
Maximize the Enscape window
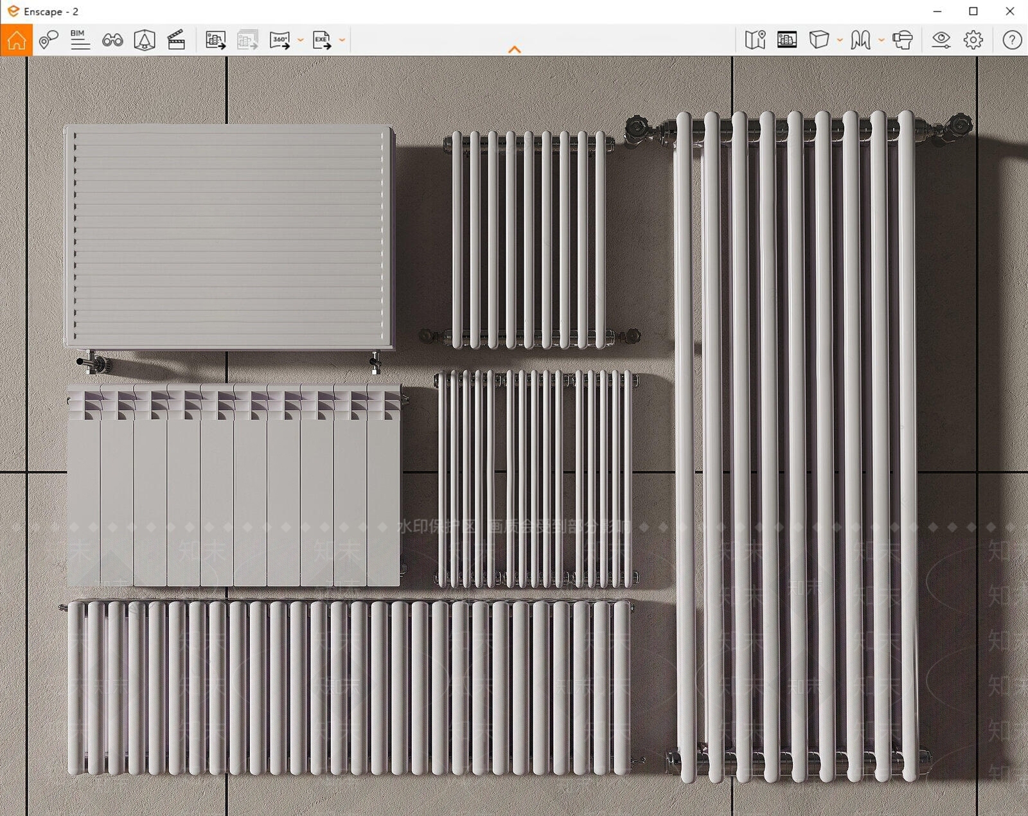(973, 12)
